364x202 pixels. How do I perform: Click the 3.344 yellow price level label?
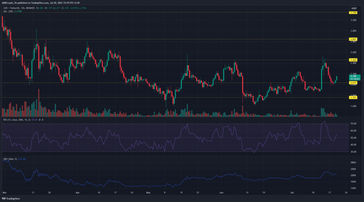(x=354, y=12)
